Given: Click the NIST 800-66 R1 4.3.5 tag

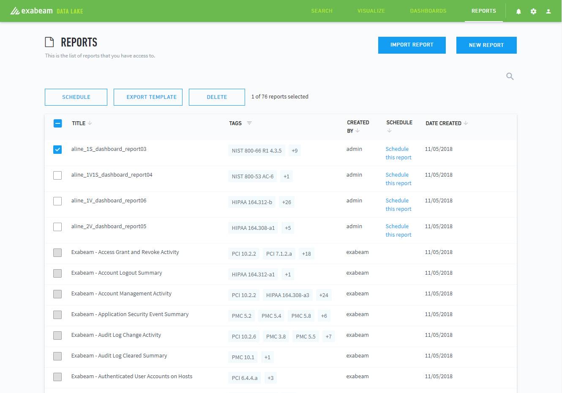Looking at the screenshot, I should coord(256,150).
